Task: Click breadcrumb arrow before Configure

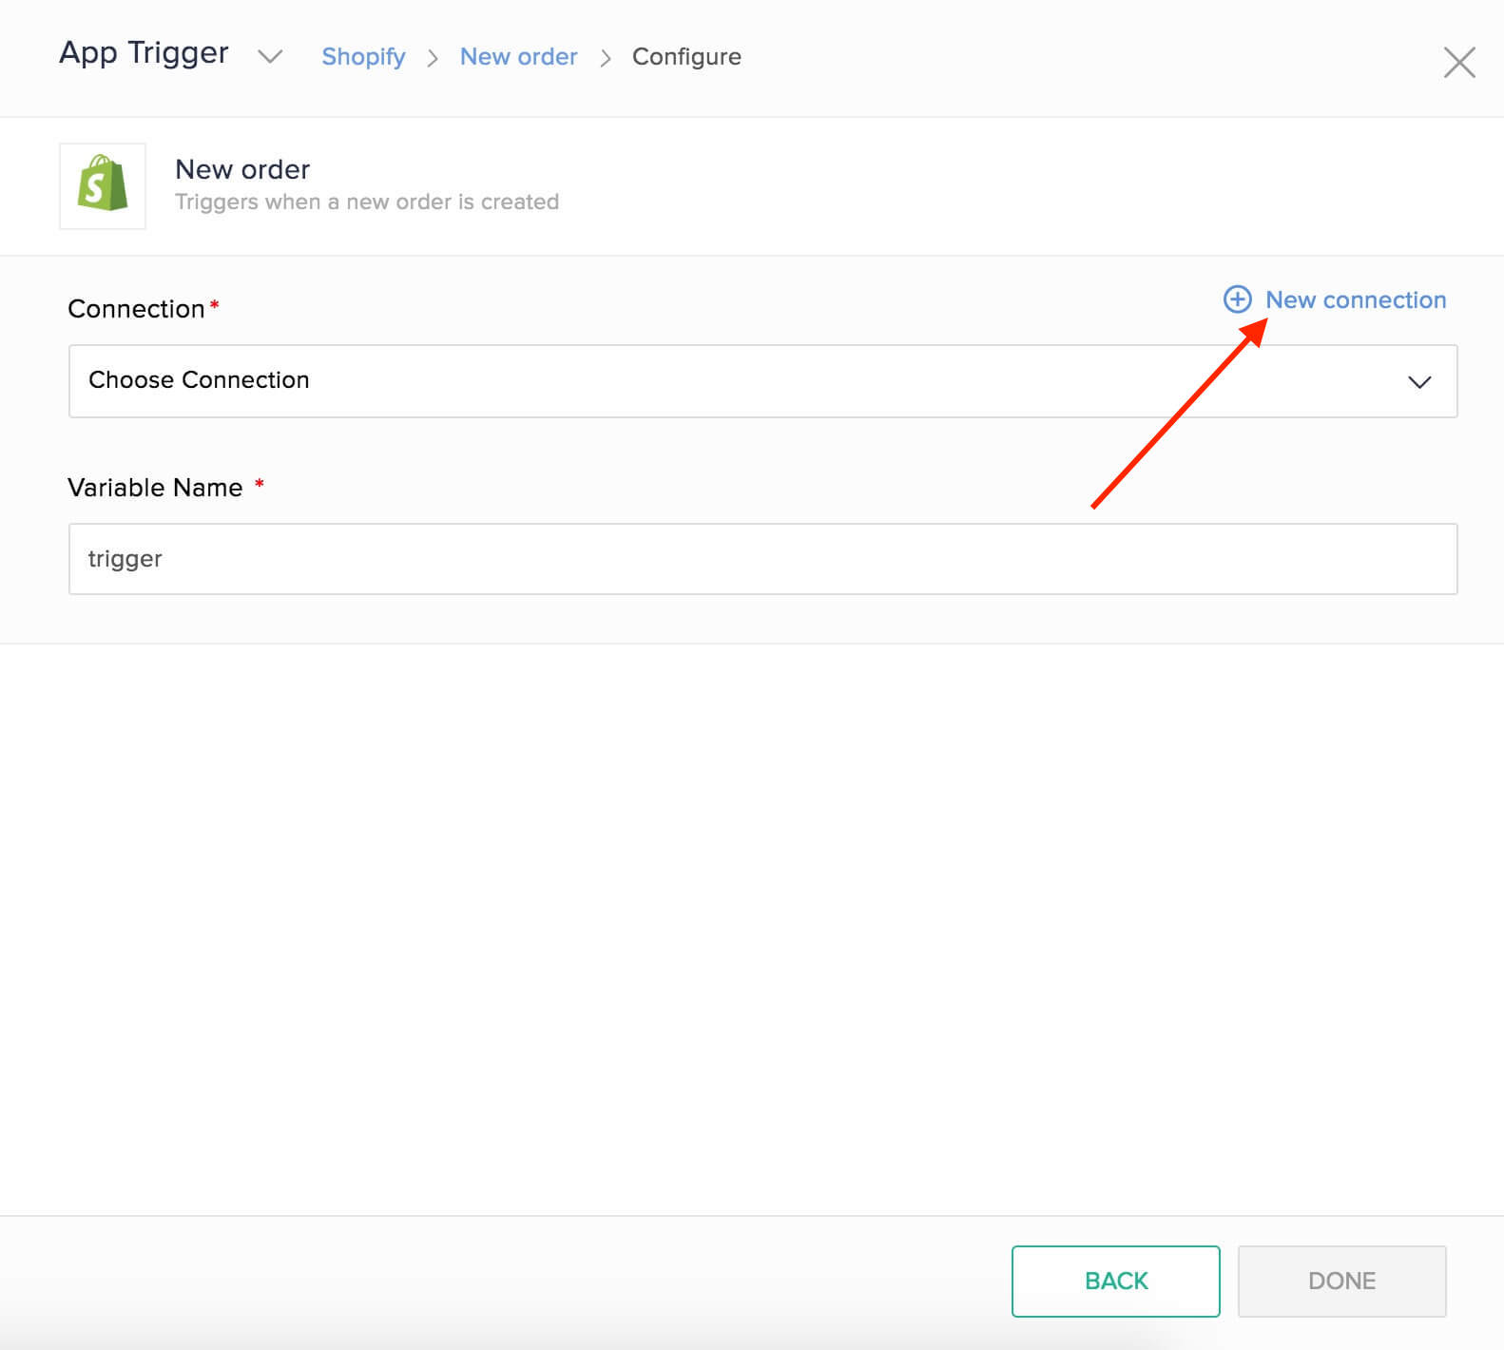Action: pyautogui.click(x=606, y=58)
